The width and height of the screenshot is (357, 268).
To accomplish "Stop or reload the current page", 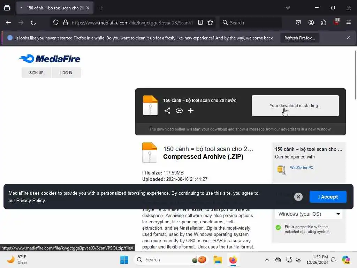I will point(33,23).
